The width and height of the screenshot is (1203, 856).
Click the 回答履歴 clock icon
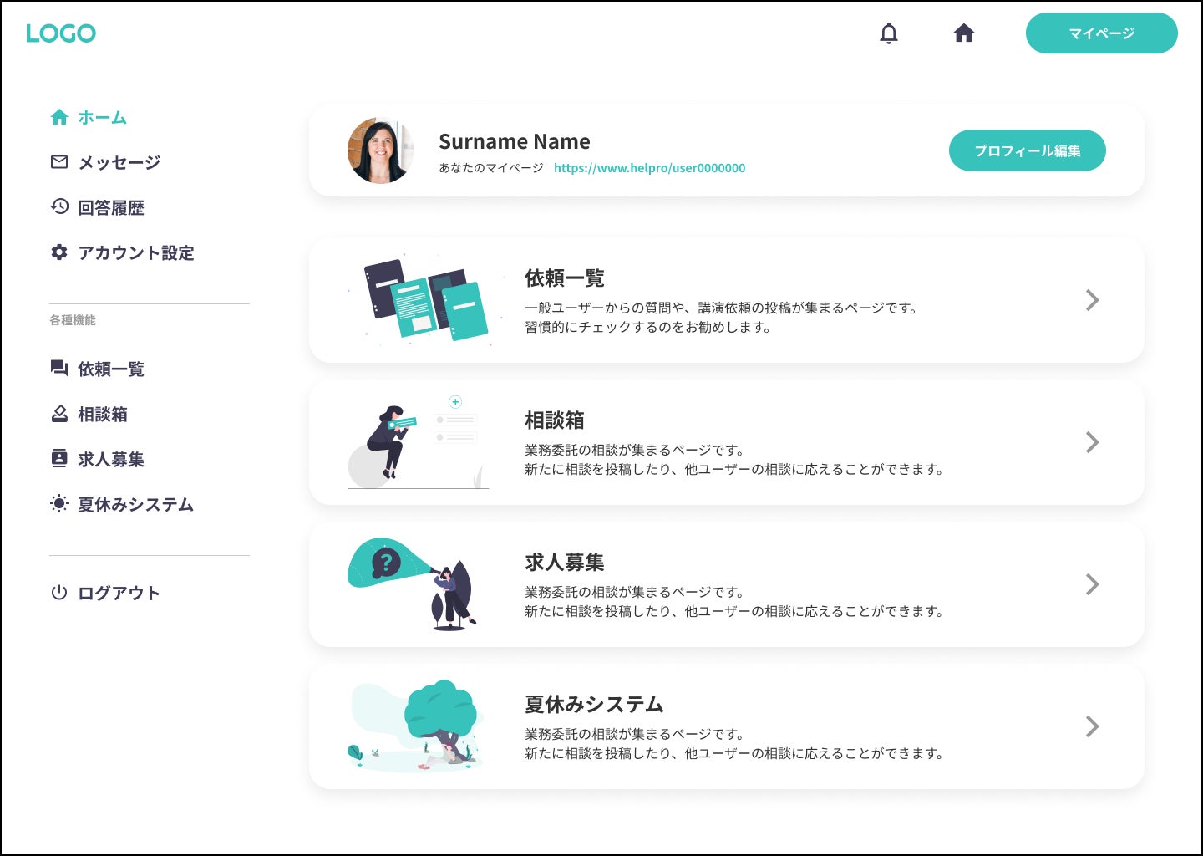[x=58, y=207]
